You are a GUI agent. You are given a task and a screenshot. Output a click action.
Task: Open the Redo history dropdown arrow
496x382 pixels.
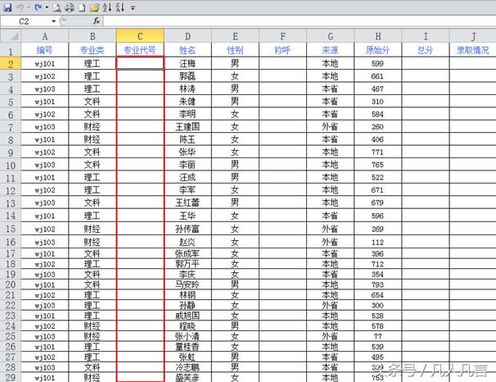[x=47, y=7]
